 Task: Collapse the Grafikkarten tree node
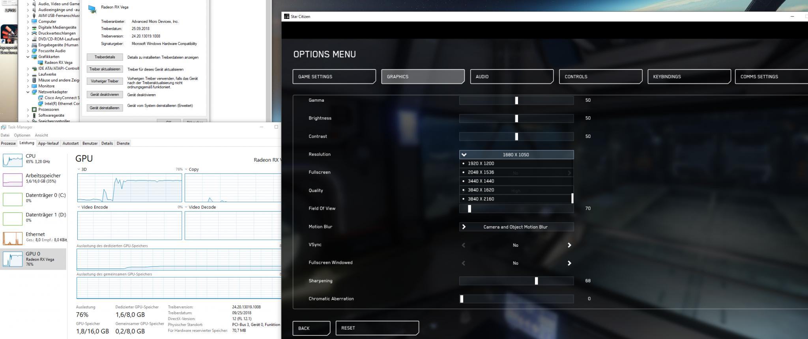[28, 57]
